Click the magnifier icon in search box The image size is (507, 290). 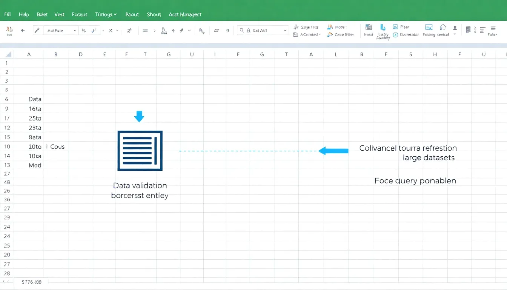click(x=242, y=31)
